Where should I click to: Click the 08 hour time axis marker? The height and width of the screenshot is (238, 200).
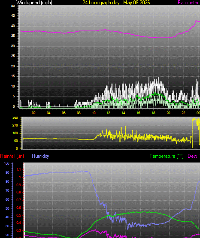pos(79,113)
